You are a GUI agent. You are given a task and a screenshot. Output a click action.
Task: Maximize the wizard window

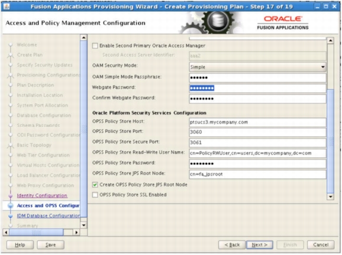pyautogui.click(x=326, y=6)
